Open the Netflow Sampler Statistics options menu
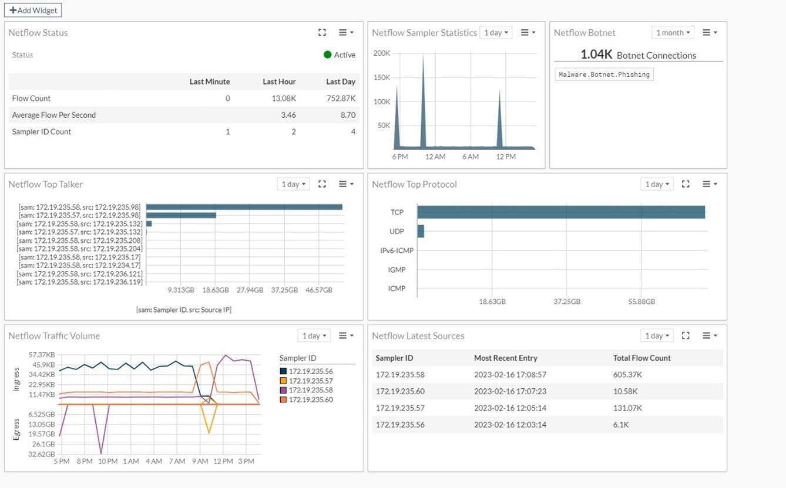Viewport: 786px width, 488px height. (x=527, y=32)
